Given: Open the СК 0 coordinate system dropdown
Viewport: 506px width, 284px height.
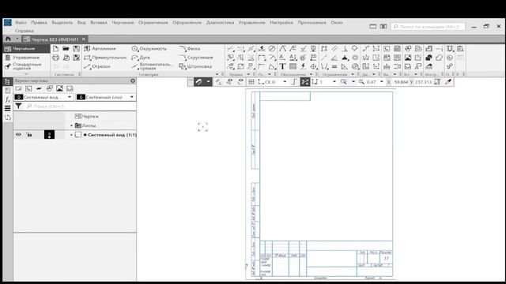Looking at the screenshot, I should tap(285, 82).
